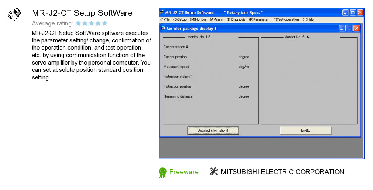Open the (M)Monitor menu
Screen dimensions: 373x190
pos(198,19)
